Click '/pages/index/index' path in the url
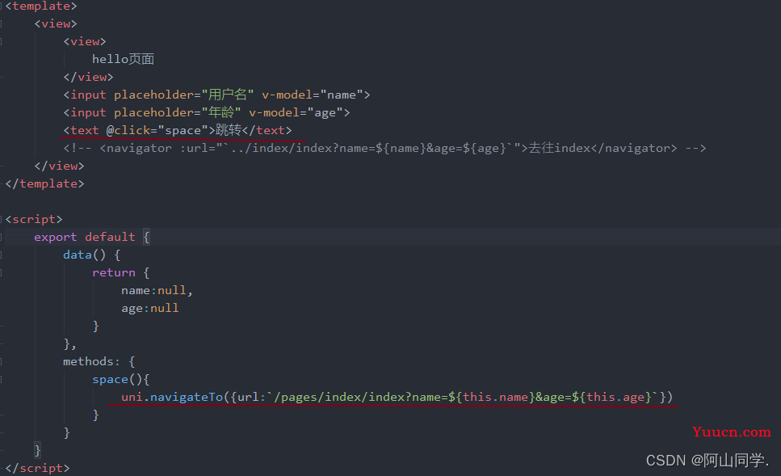The width and height of the screenshot is (781, 476). (339, 398)
